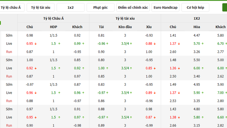227x128 pixels.
Task: Click the 1X2 column group header
Action: (x=197, y=19)
